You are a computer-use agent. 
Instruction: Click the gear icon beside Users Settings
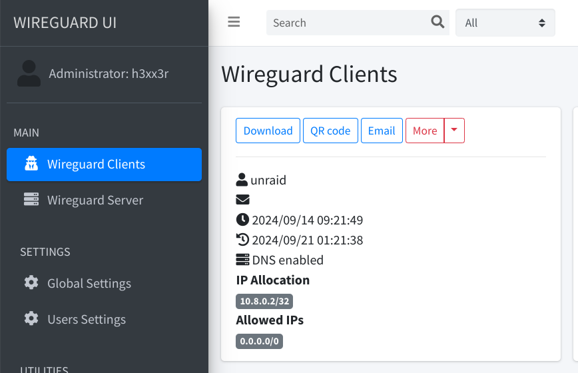tap(31, 318)
